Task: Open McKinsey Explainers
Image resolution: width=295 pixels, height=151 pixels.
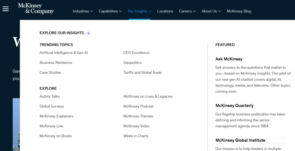Action: tap(57, 116)
